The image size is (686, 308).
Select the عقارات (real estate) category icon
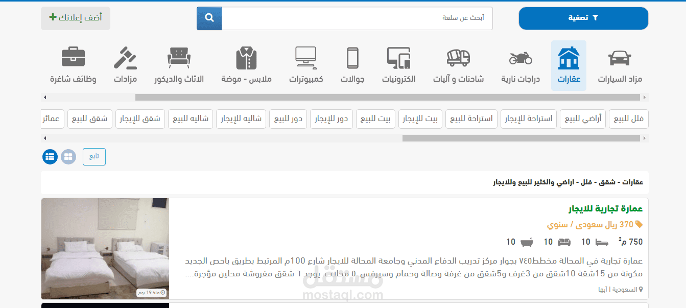pos(569,64)
